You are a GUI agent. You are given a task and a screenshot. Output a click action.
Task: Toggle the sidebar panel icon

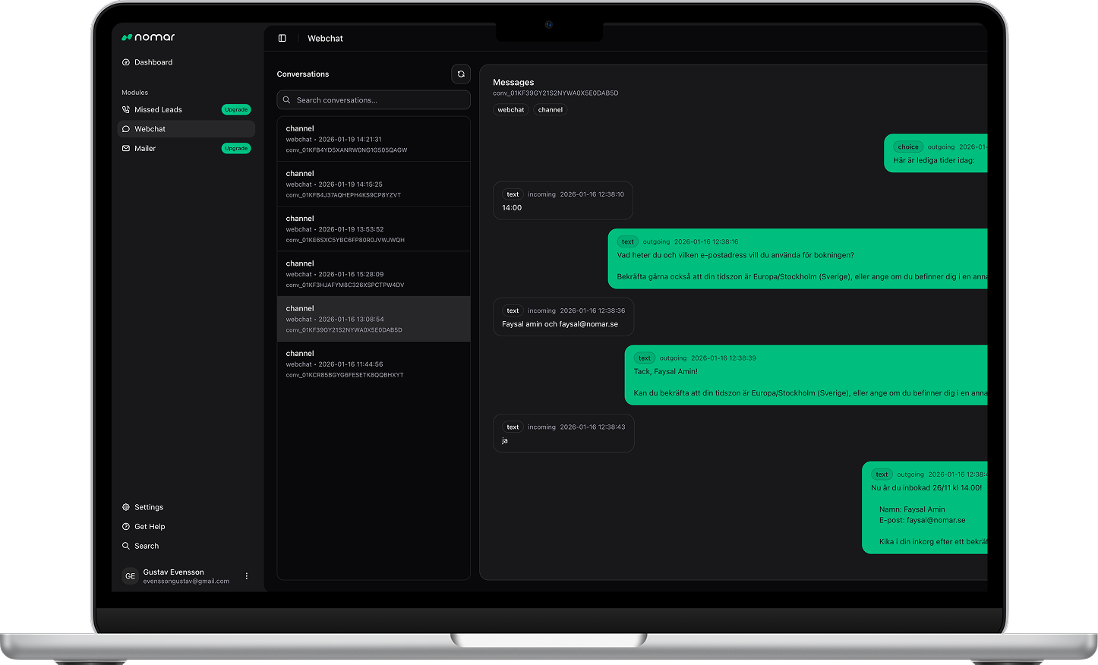point(282,38)
